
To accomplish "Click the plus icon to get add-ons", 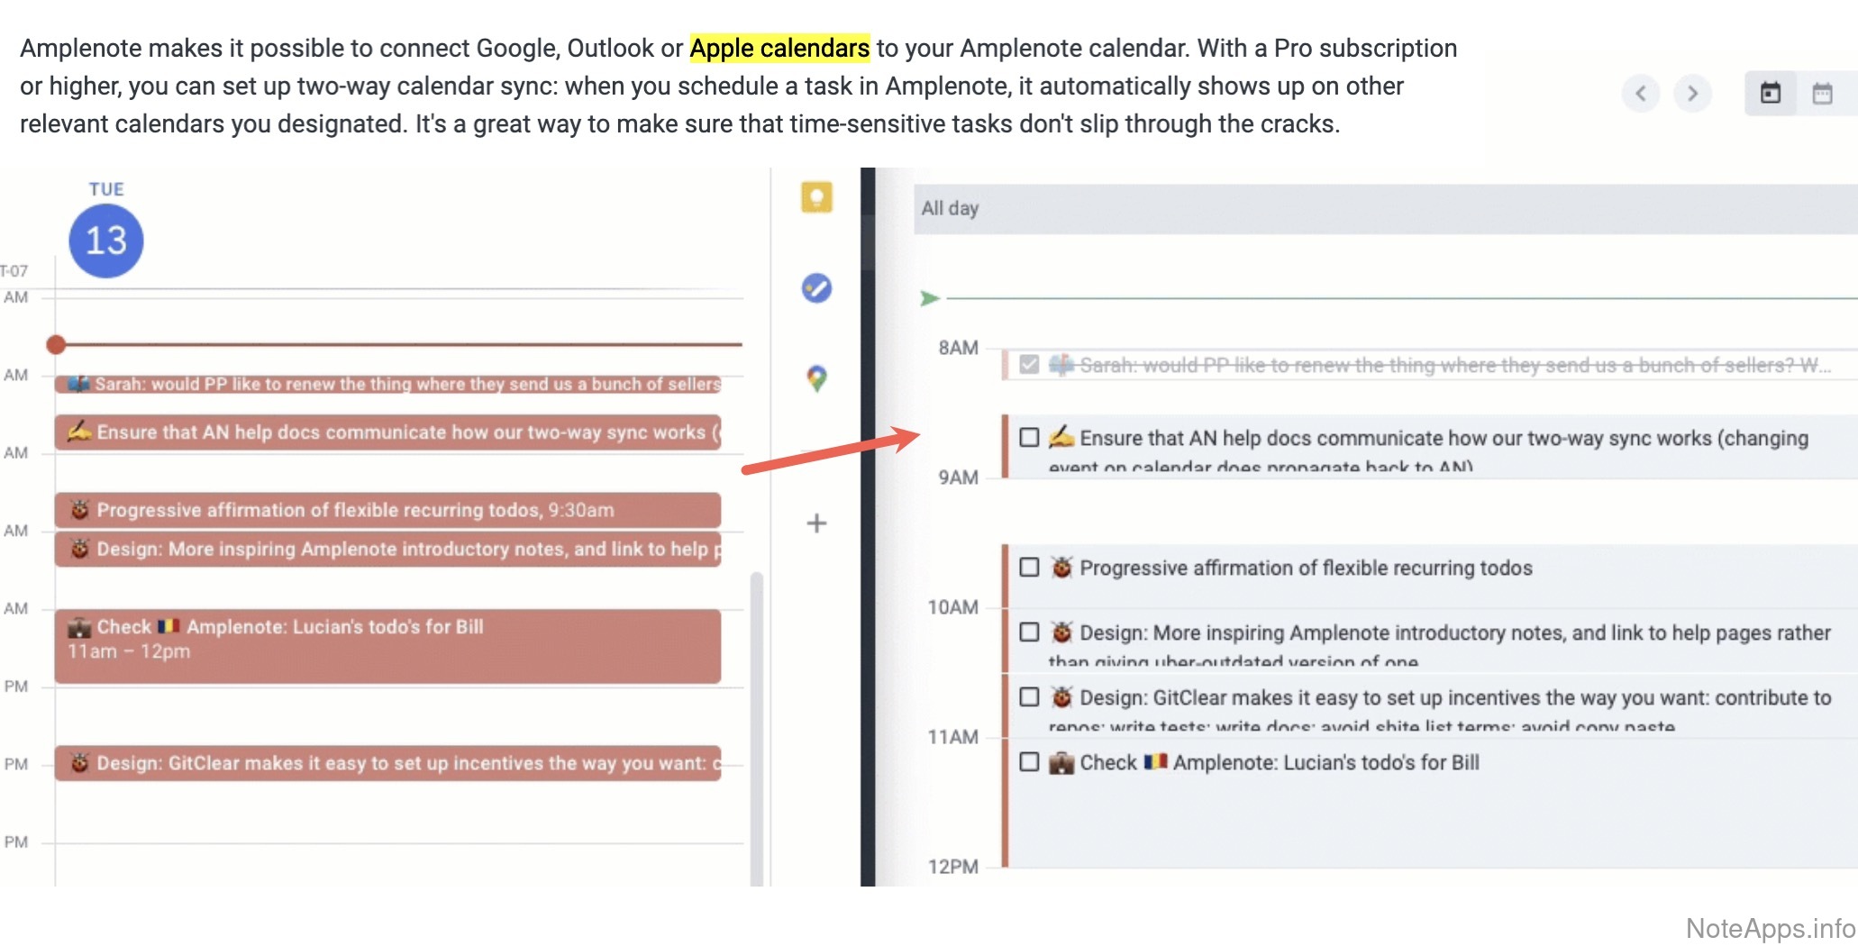I will tap(816, 523).
